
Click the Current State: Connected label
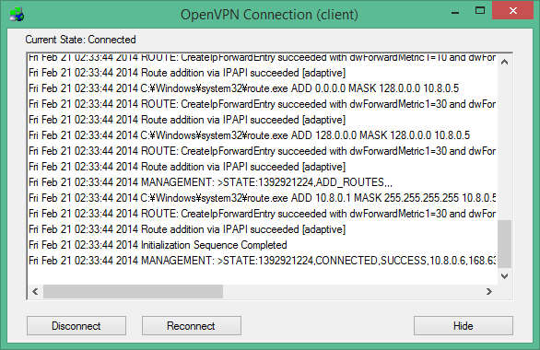click(x=80, y=40)
